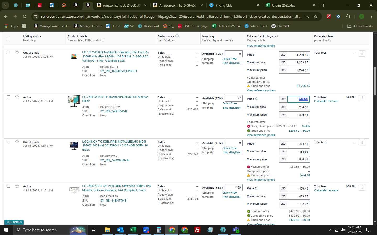Show hidden system tray icons
The image size is (377, 235).
[x=330, y=230]
